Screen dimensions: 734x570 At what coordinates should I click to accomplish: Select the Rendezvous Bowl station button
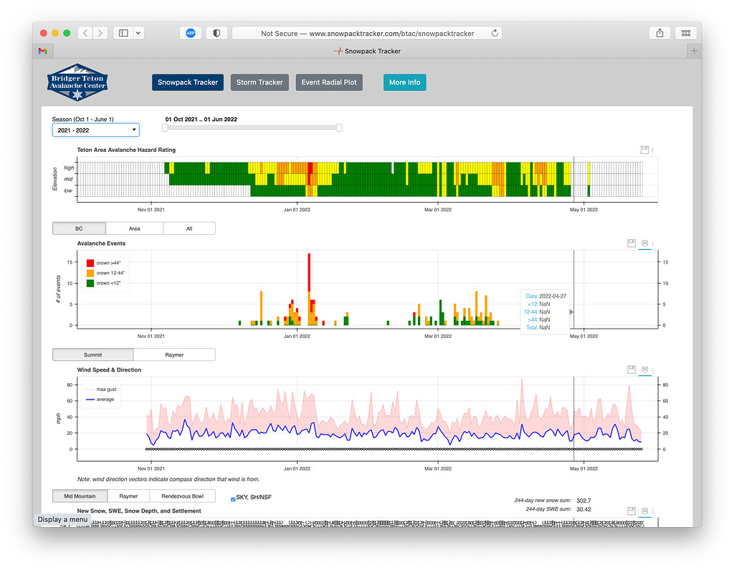pos(182,496)
